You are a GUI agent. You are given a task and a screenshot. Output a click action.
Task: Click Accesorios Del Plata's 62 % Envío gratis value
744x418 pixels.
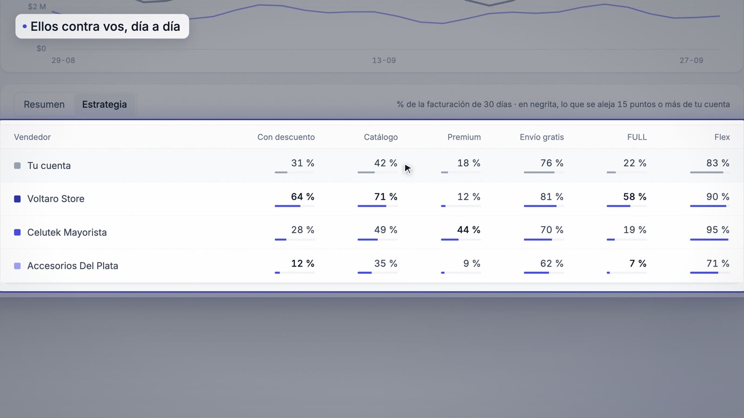tap(552, 263)
